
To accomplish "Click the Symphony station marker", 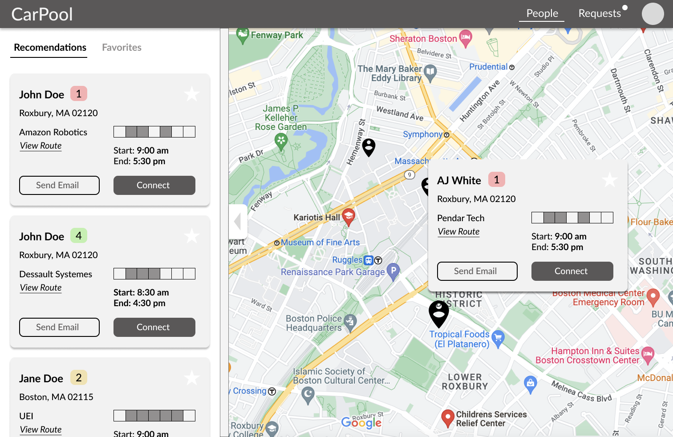I will point(446,135).
